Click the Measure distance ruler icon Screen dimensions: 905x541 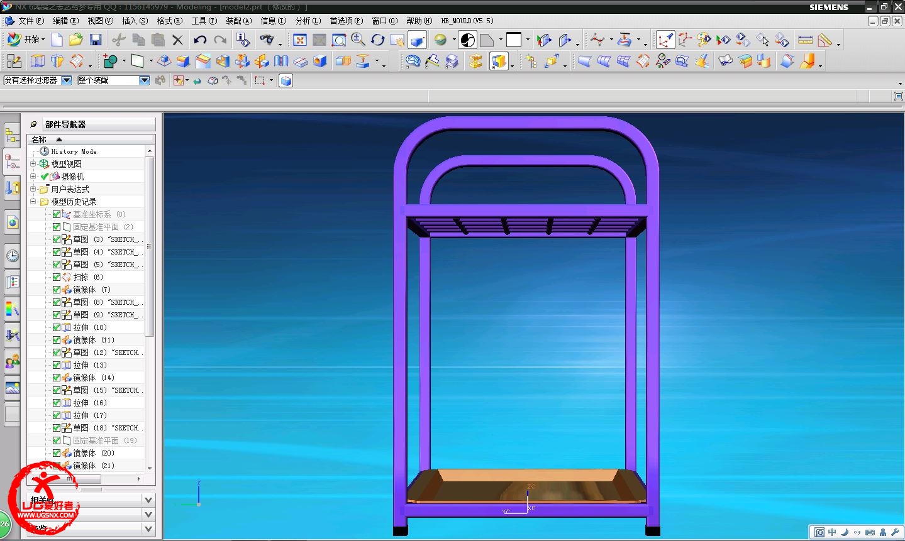click(x=805, y=40)
